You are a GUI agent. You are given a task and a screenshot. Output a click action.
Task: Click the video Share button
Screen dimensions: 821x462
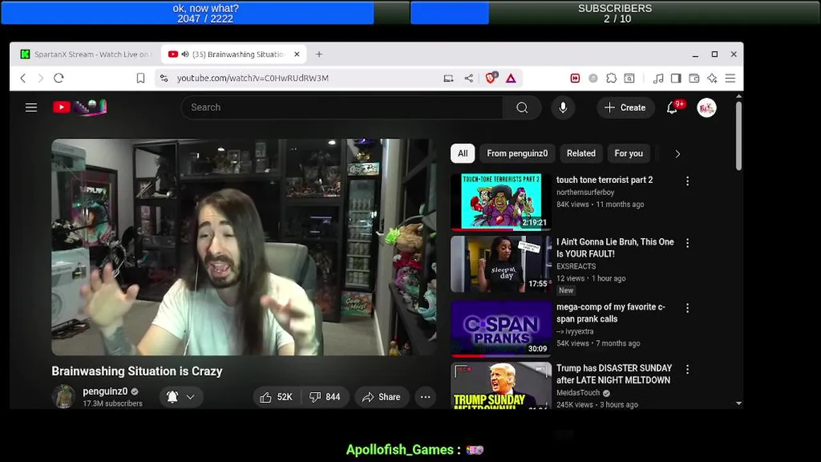click(x=381, y=397)
